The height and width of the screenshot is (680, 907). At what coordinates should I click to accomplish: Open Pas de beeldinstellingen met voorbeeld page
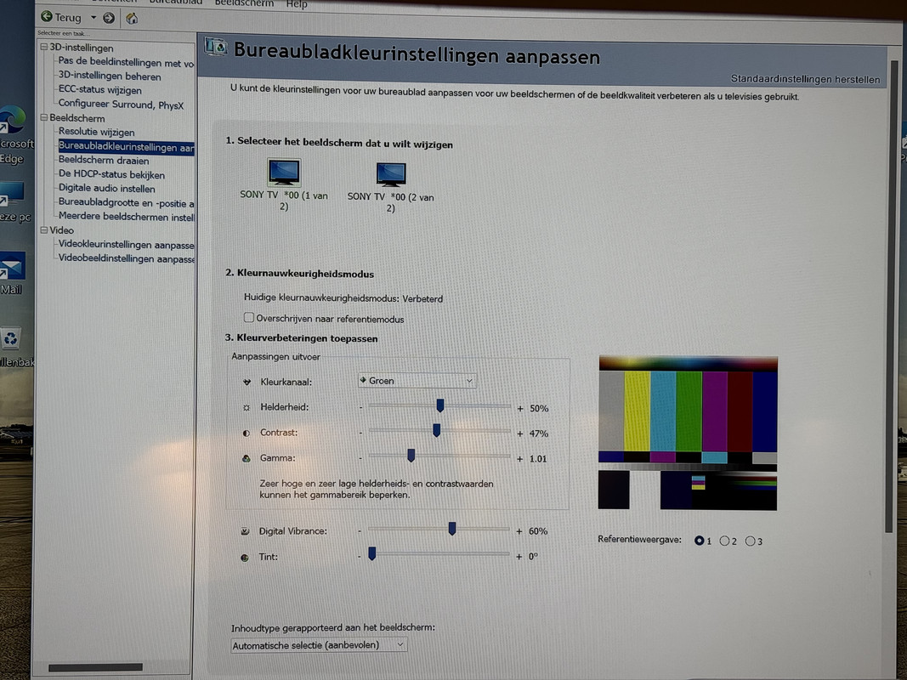tap(126, 62)
